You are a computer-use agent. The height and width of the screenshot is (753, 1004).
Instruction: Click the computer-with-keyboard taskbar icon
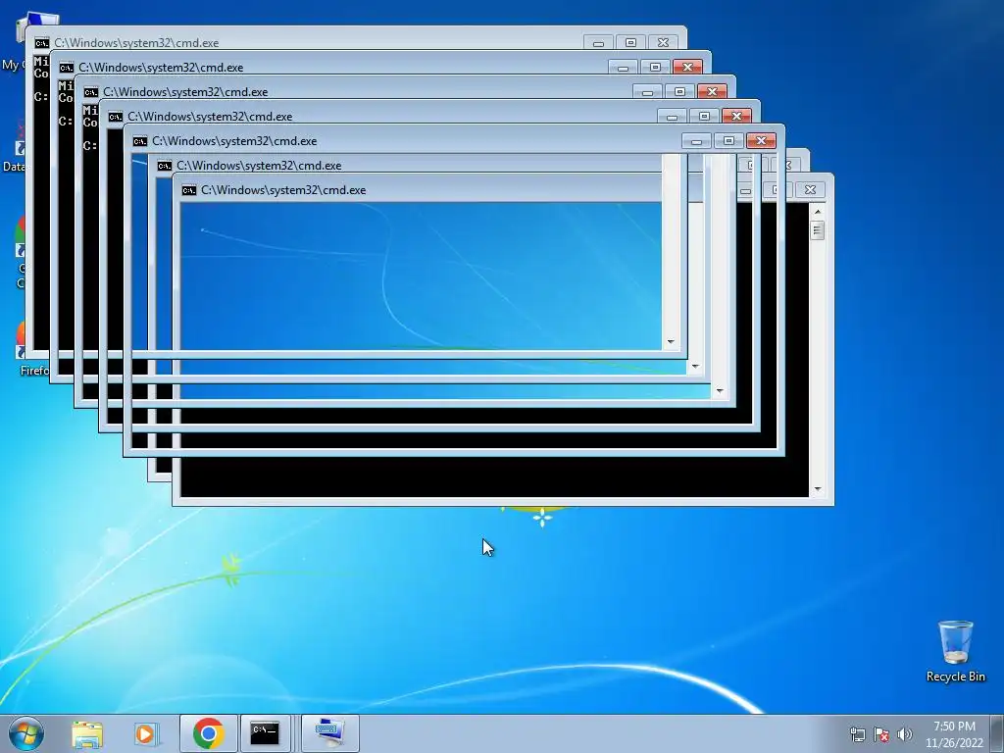(x=329, y=733)
